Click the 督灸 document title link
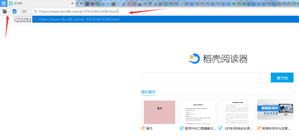This screenshot has height=140, width=299. tap(149, 128)
